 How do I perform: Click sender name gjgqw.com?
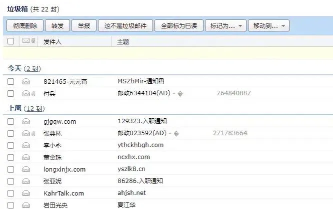click(59, 122)
